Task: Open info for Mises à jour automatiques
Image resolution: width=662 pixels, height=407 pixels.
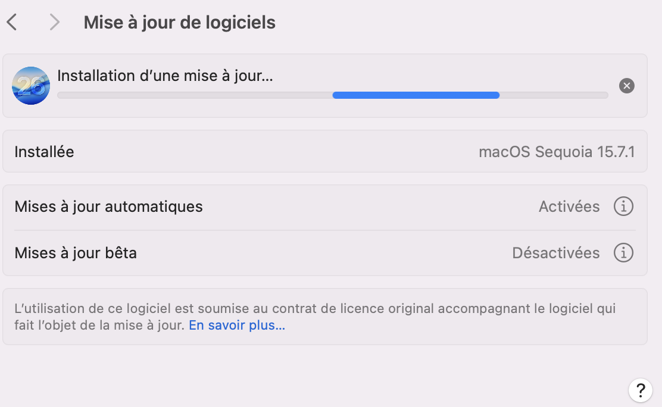Action: tap(623, 206)
